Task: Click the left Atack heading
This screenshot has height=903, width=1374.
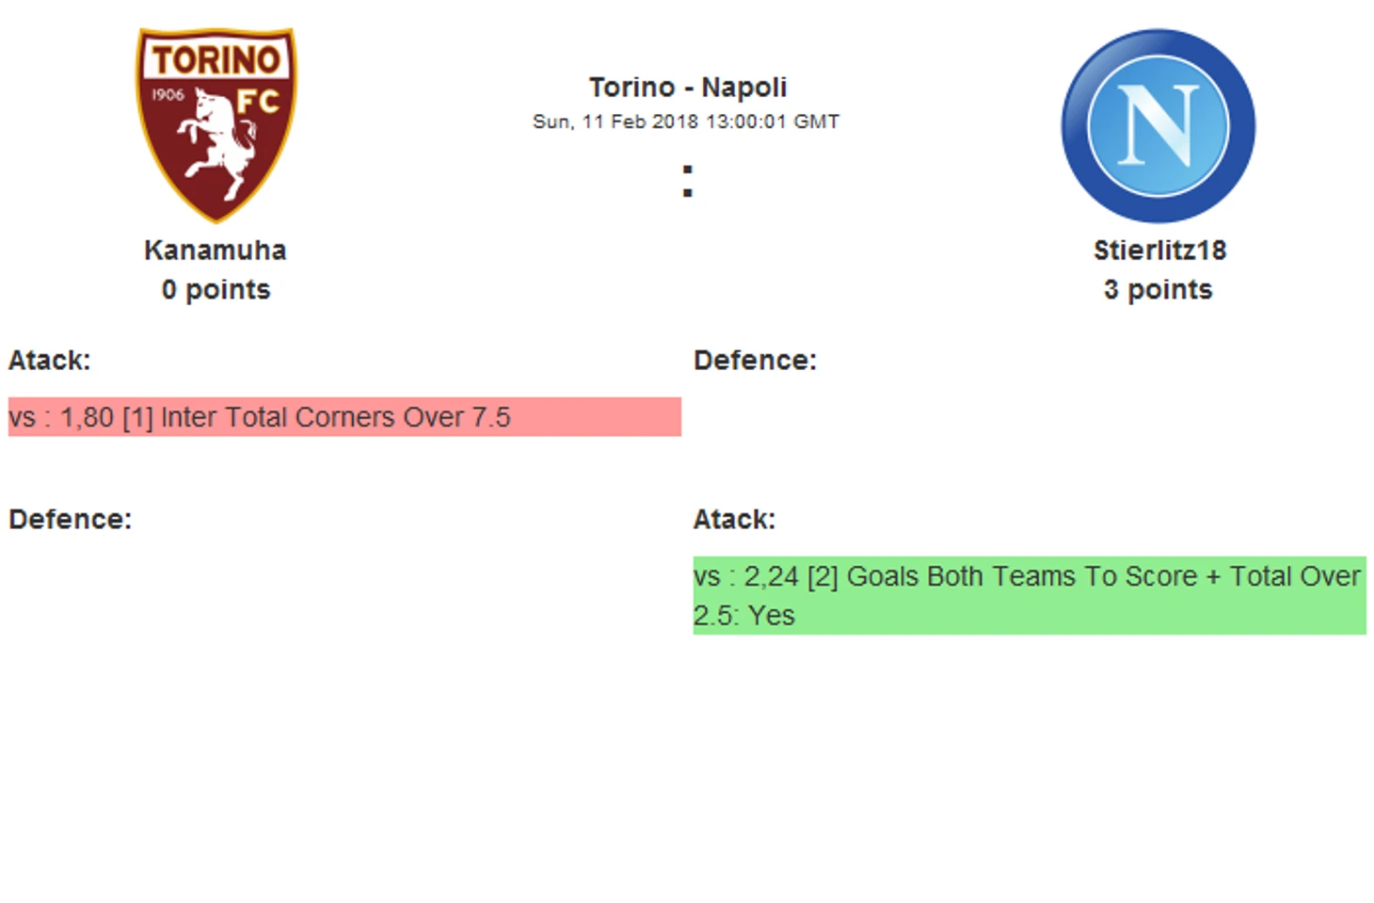Action: point(49,361)
